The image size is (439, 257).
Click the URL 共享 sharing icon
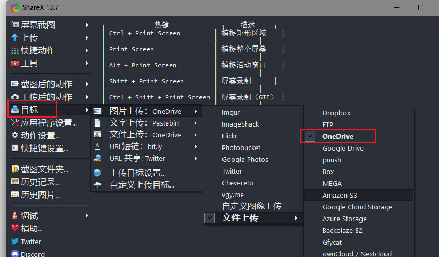coord(97,158)
